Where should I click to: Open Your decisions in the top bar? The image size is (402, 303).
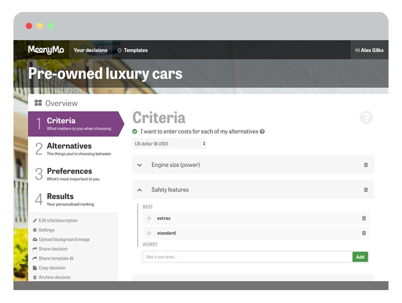point(91,50)
